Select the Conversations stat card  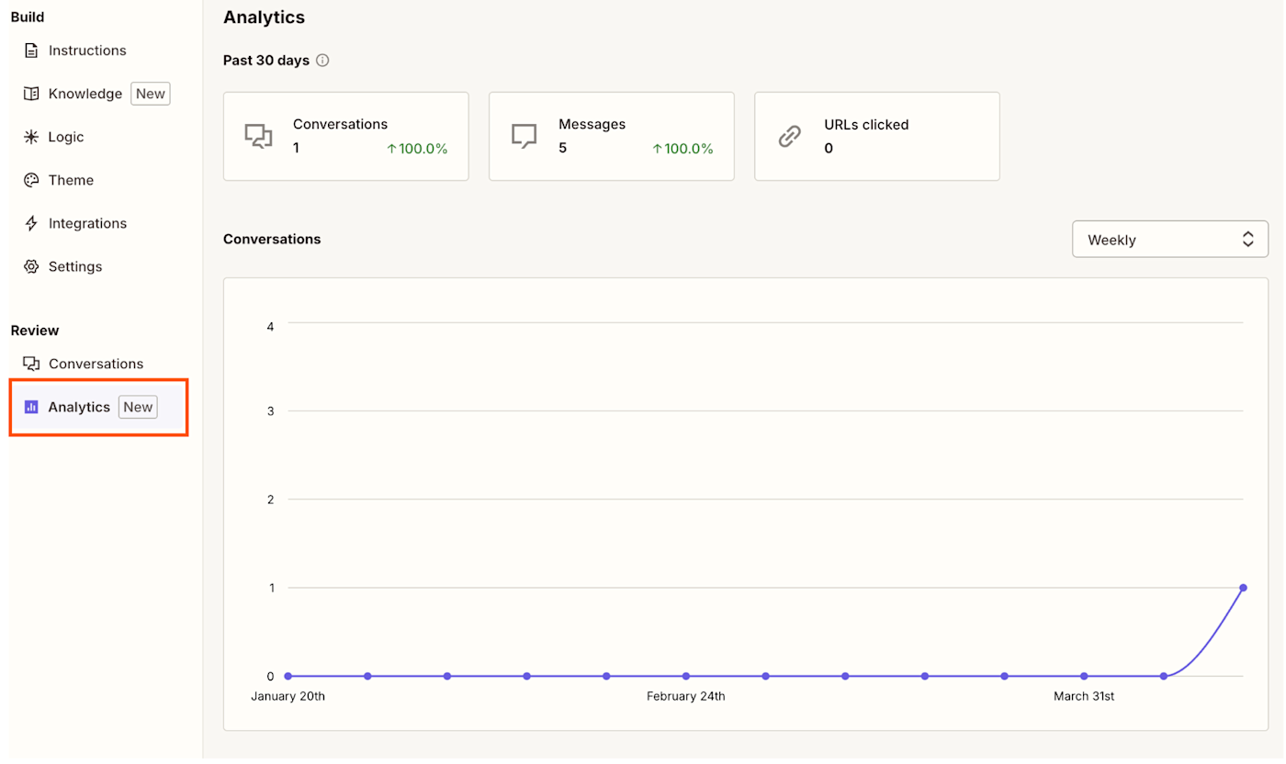coord(345,136)
